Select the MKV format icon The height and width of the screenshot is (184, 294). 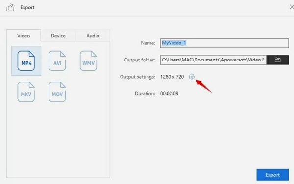pyautogui.click(x=26, y=92)
